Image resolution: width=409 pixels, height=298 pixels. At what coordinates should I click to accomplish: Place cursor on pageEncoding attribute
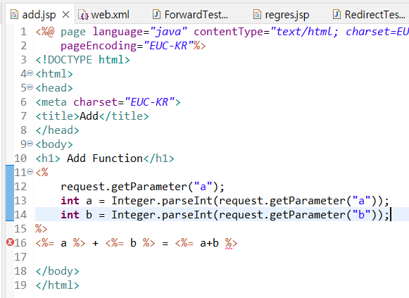(x=99, y=46)
